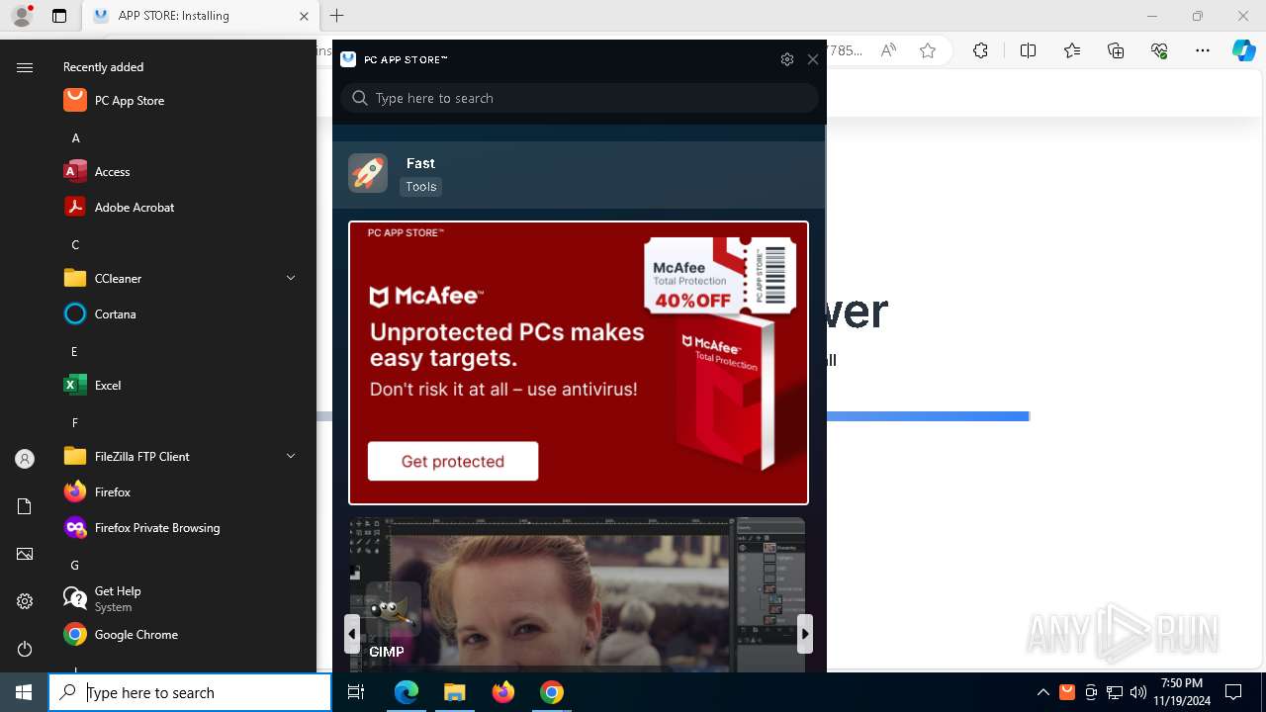Screen dimensions: 1266x712
Task: Open network icon in tray
Action: click(1115, 692)
